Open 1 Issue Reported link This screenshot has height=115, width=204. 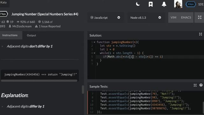pos(50,26)
